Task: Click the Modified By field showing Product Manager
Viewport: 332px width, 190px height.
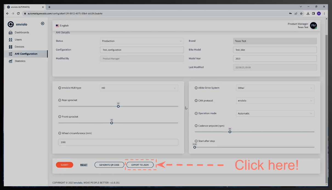Action: [x=142, y=59]
